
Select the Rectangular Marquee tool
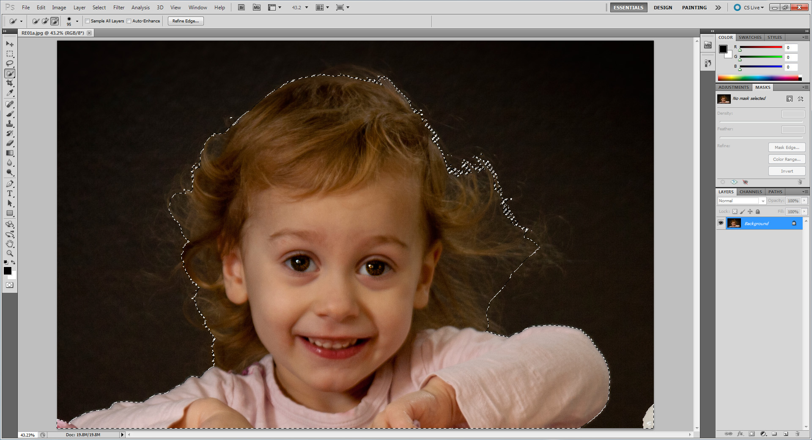pos(10,54)
